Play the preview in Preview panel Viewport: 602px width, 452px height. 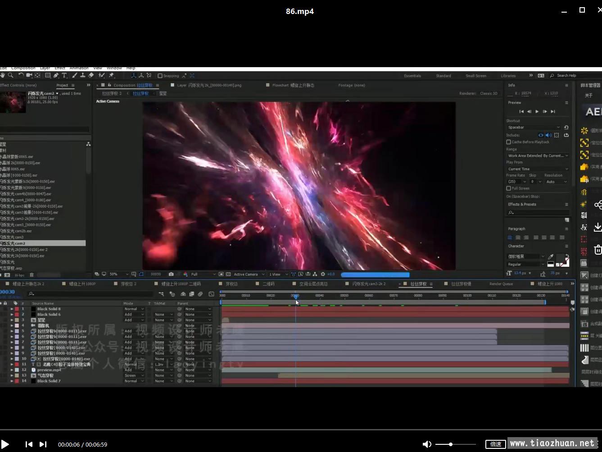click(537, 112)
